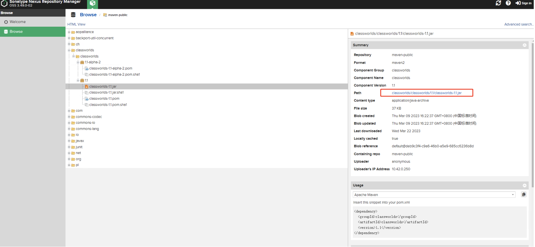Open the help question mark icon
The width and height of the screenshot is (535, 247).
point(508,3)
